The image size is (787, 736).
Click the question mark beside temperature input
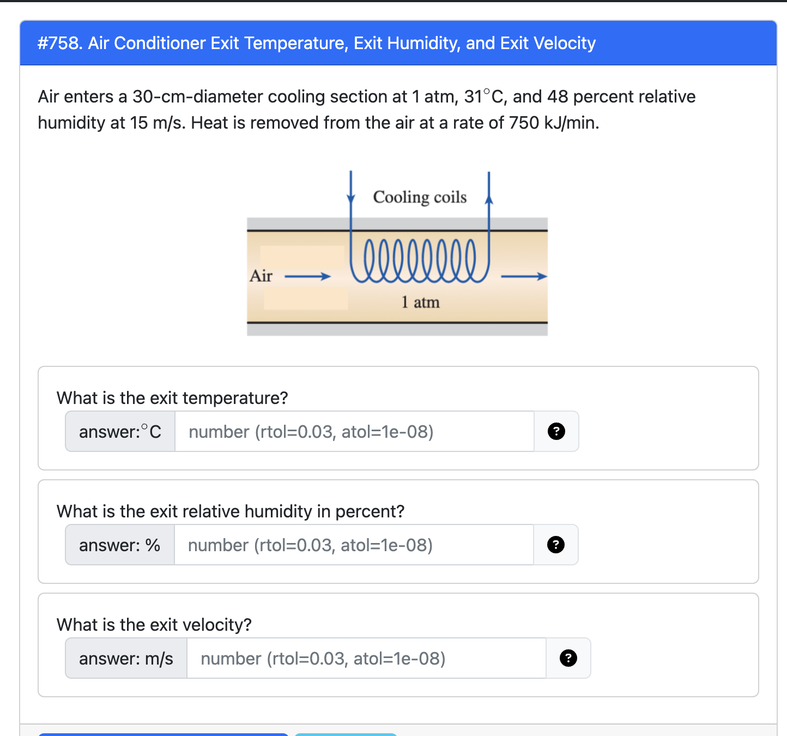pos(556,431)
